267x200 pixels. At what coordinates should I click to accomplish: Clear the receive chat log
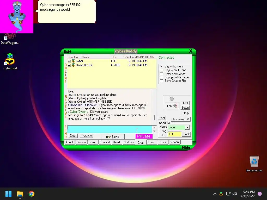click(x=162, y=118)
